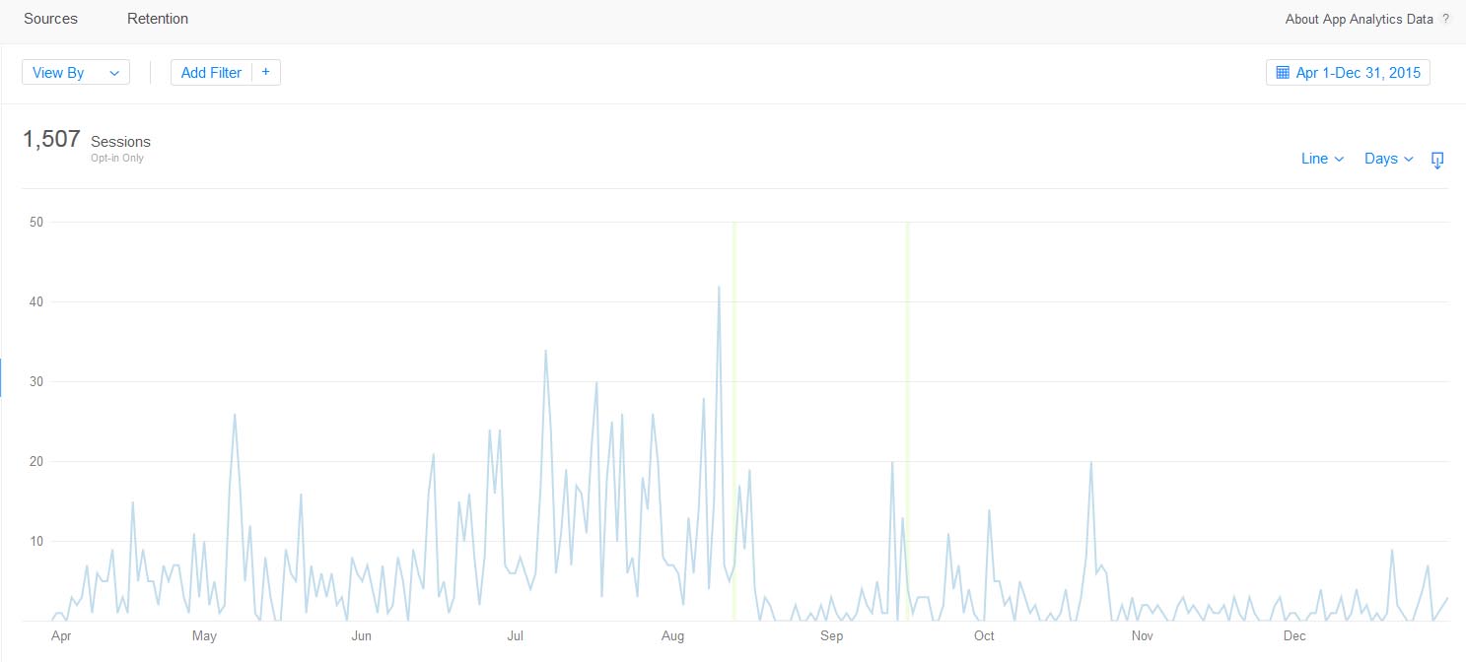Click the Add Filter button
The width and height of the screenshot is (1466, 662).
pyautogui.click(x=212, y=73)
